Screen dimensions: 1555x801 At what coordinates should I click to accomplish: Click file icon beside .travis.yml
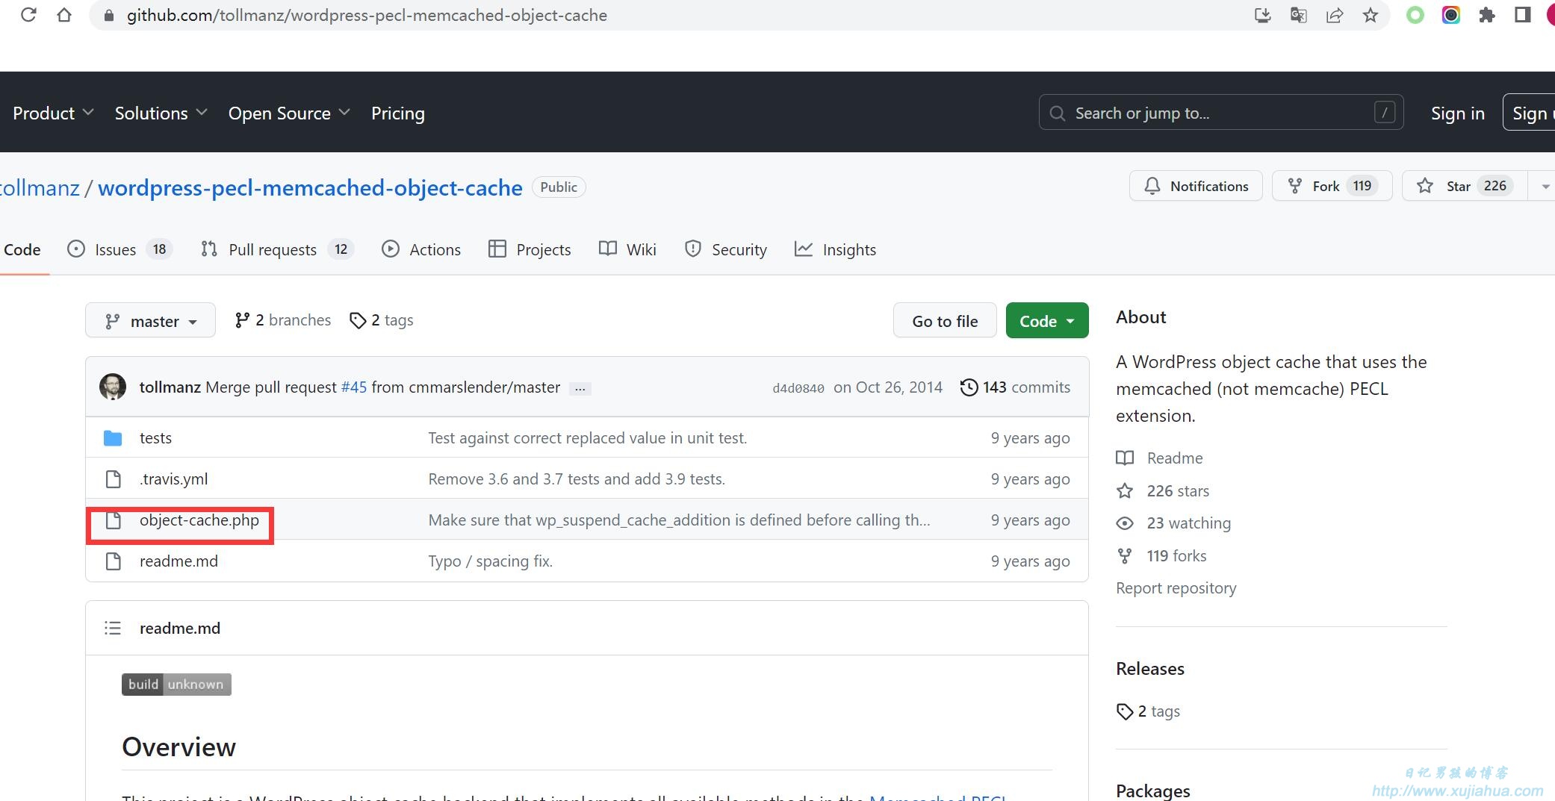113,479
